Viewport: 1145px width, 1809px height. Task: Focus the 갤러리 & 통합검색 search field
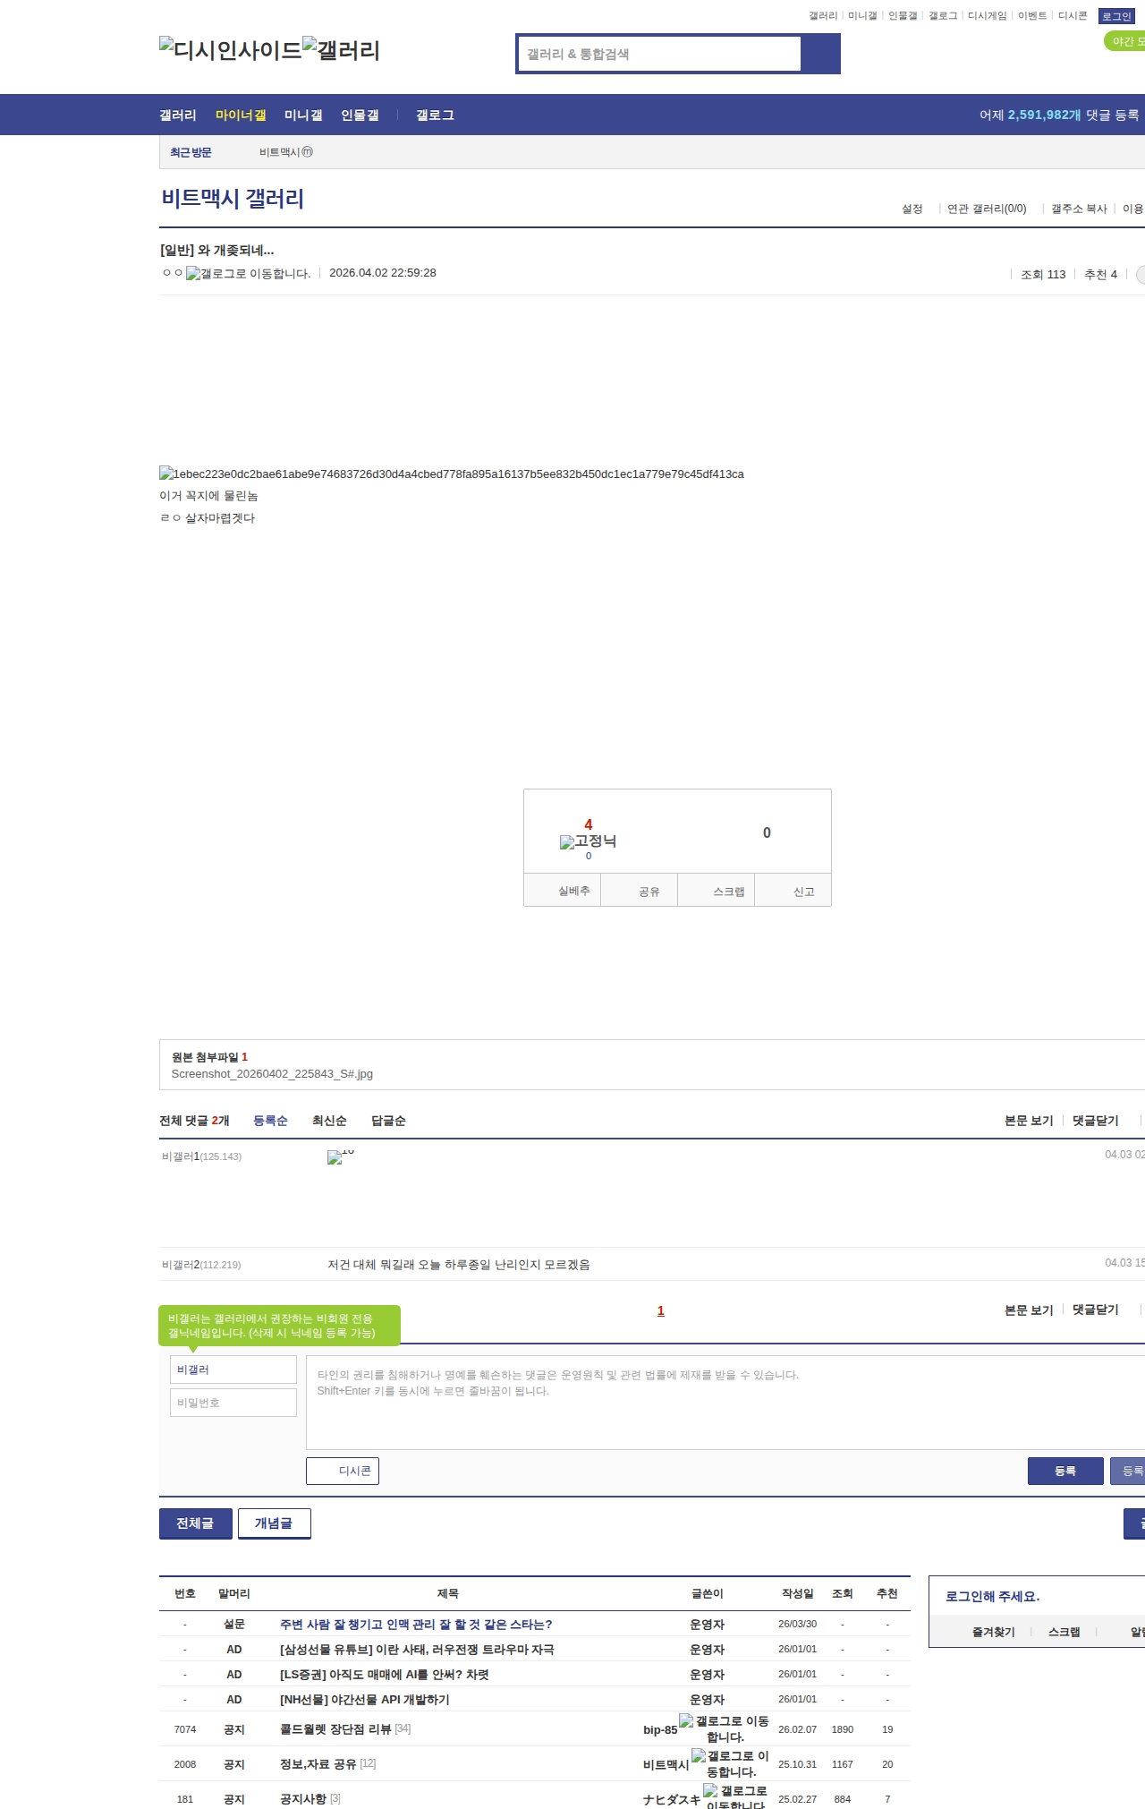pos(659,54)
